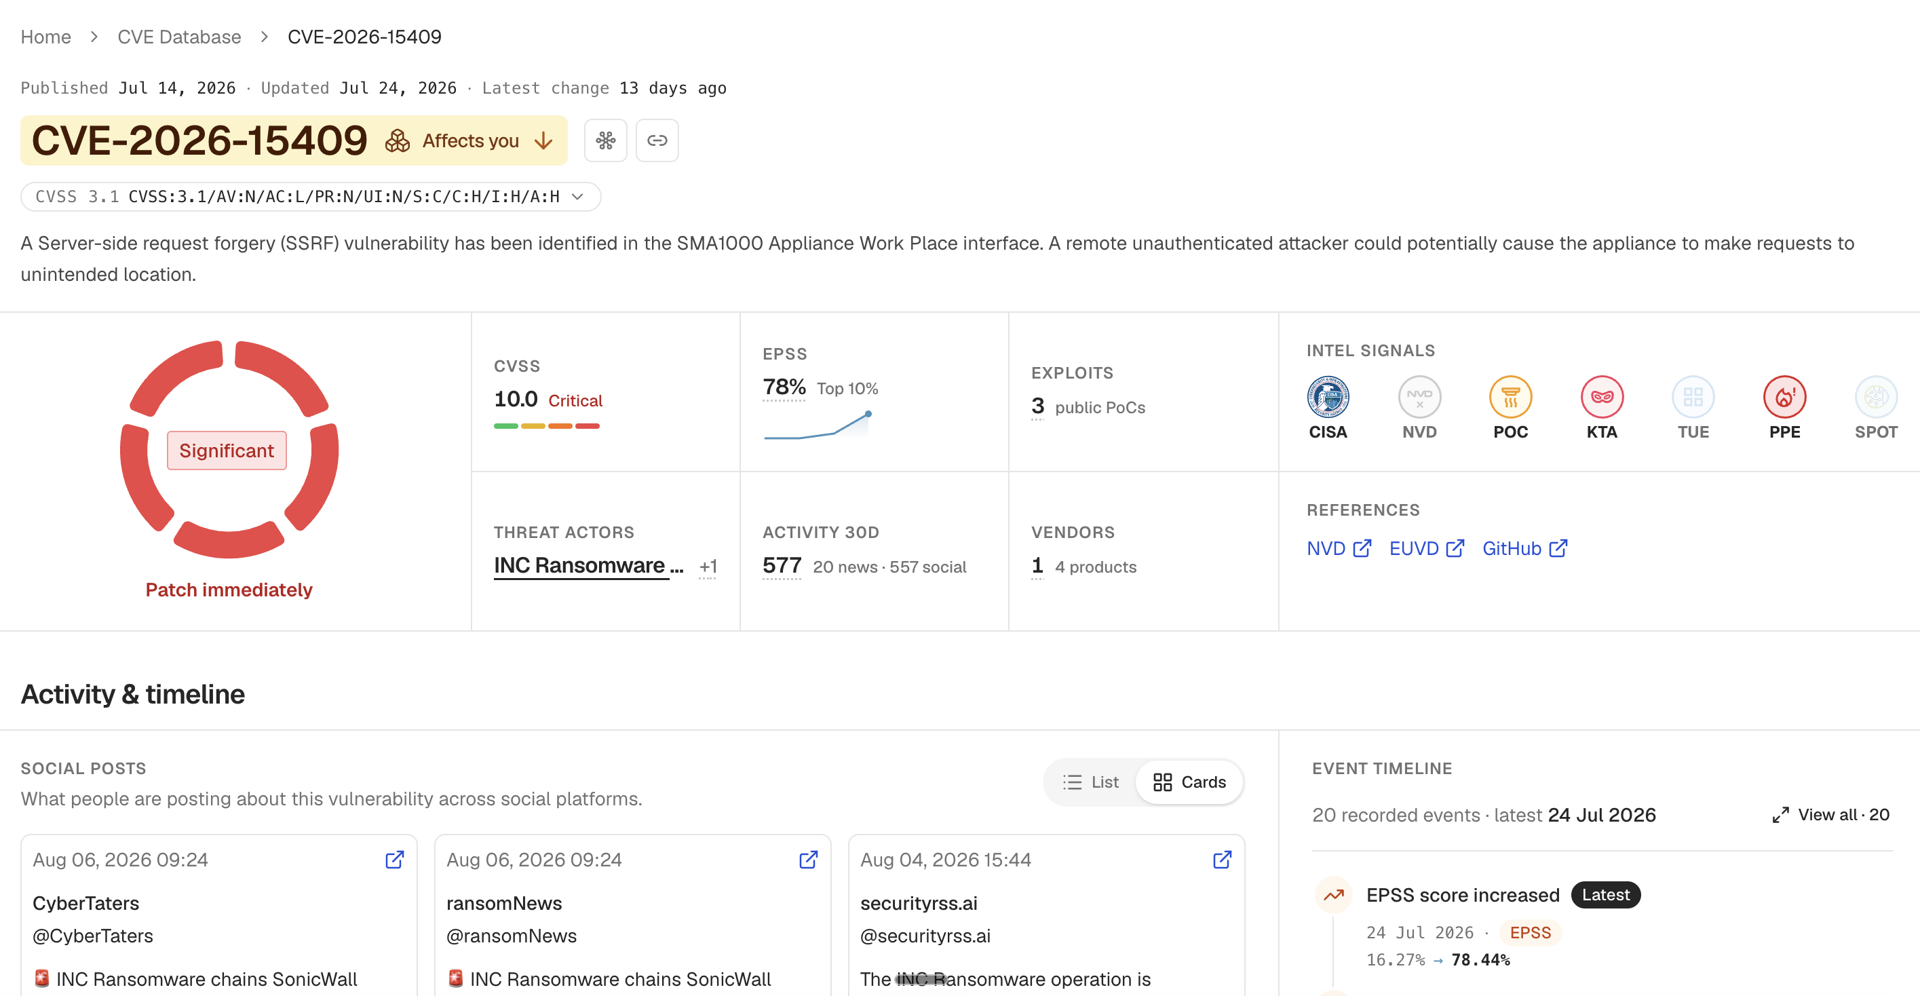Image resolution: width=1920 pixels, height=996 pixels.
Task: Go to Home breadcrumb
Action: (x=45, y=37)
